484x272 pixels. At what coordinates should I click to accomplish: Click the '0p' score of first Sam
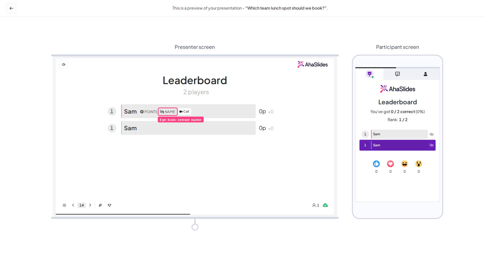(x=262, y=112)
